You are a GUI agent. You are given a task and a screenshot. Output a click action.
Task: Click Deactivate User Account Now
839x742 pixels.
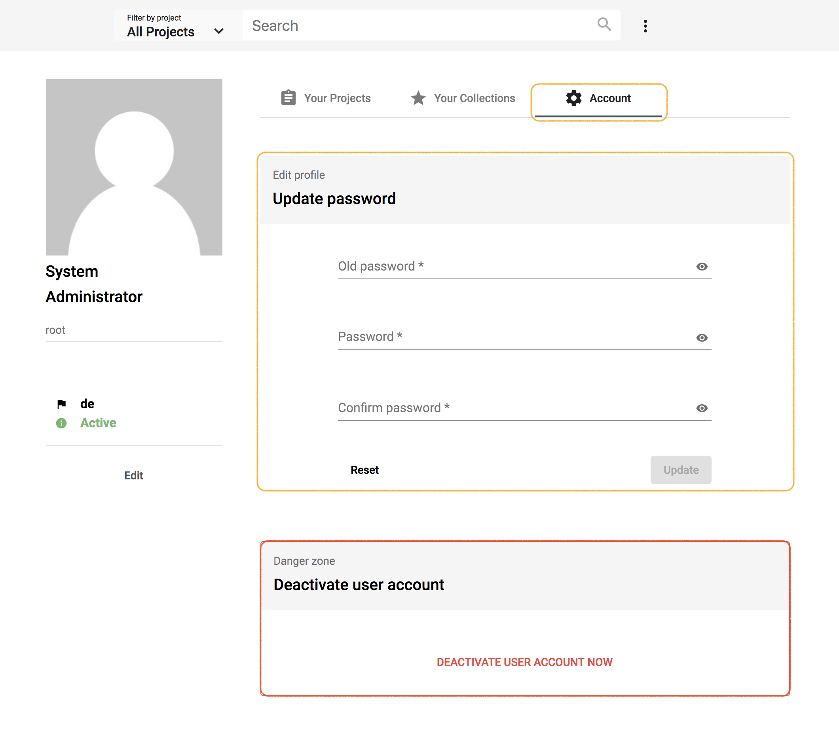525,662
